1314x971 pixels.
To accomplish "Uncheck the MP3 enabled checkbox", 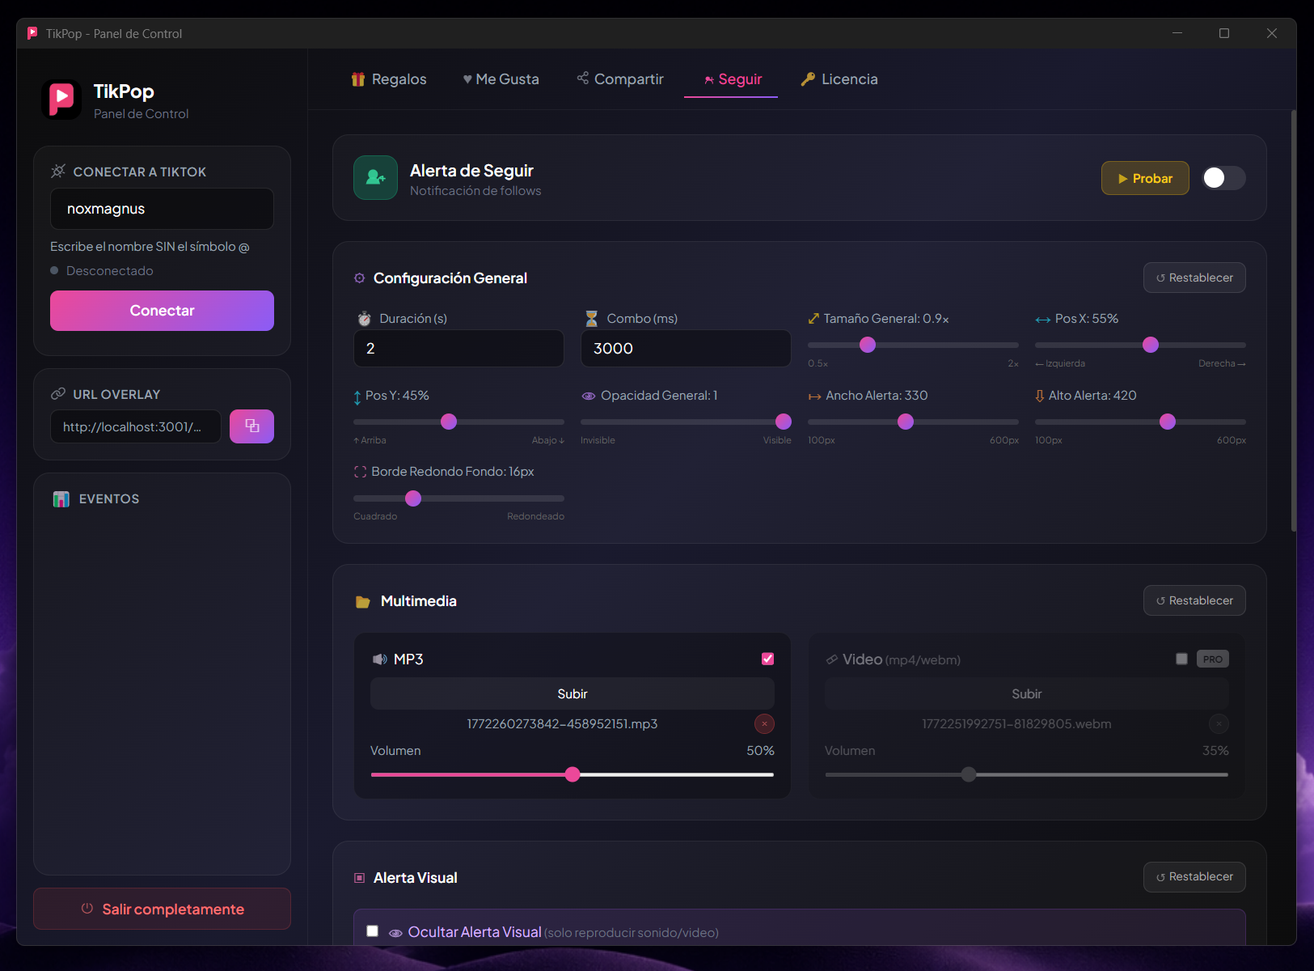I will coord(767,659).
